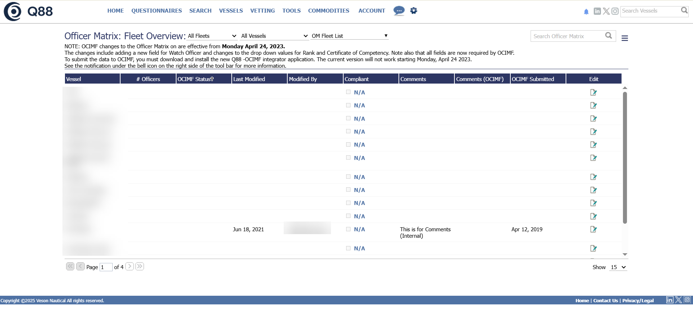Open the settings gear icon
The image size is (693, 317).
tap(414, 11)
